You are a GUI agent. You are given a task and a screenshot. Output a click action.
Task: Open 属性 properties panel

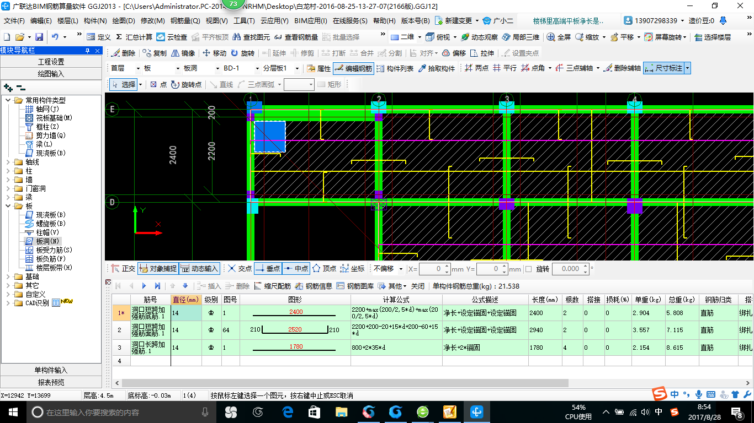coord(318,68)
